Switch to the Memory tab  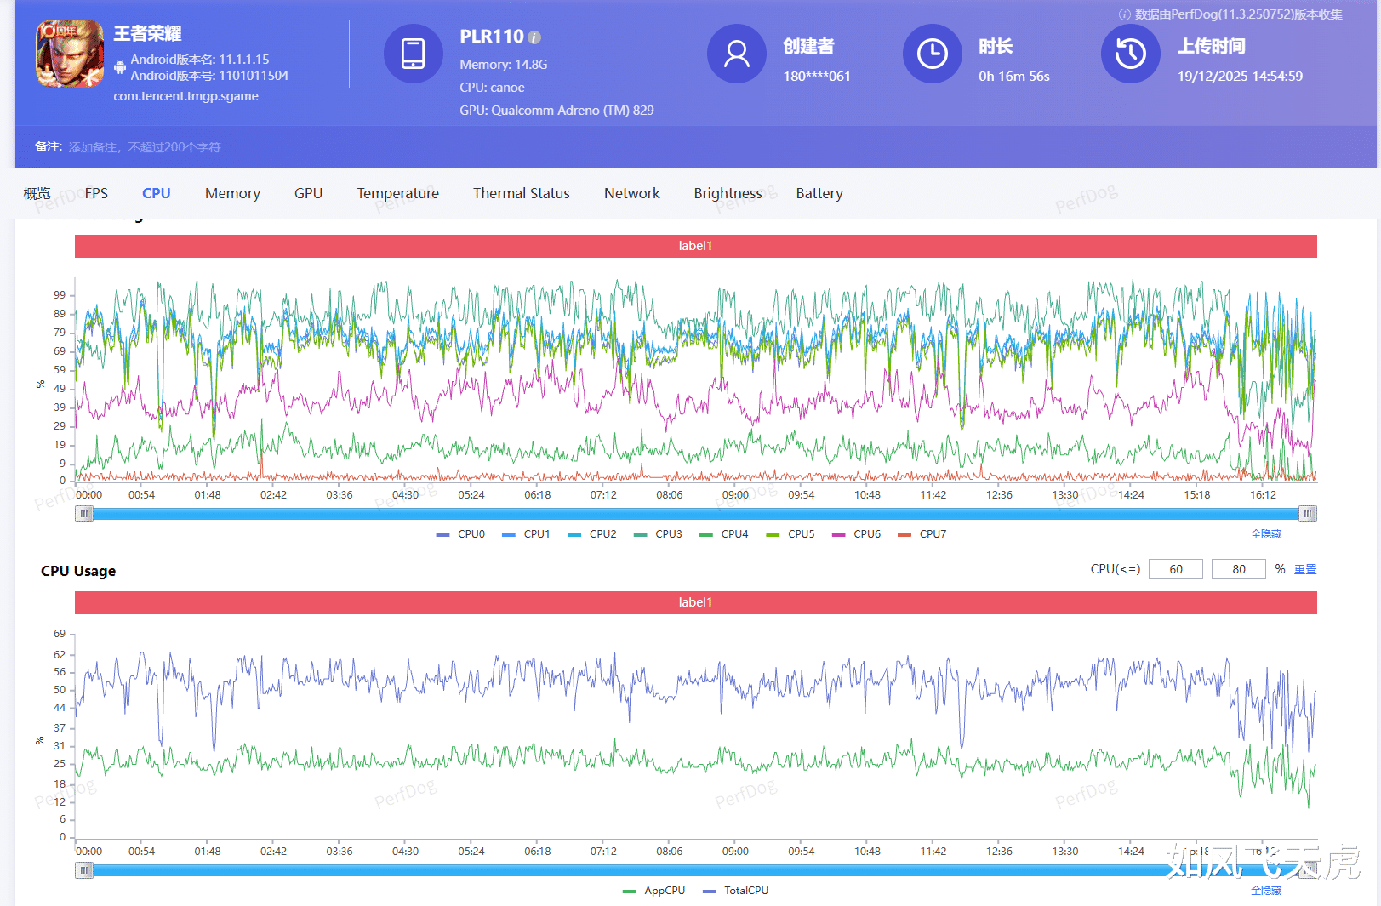[x=232, y=193]
